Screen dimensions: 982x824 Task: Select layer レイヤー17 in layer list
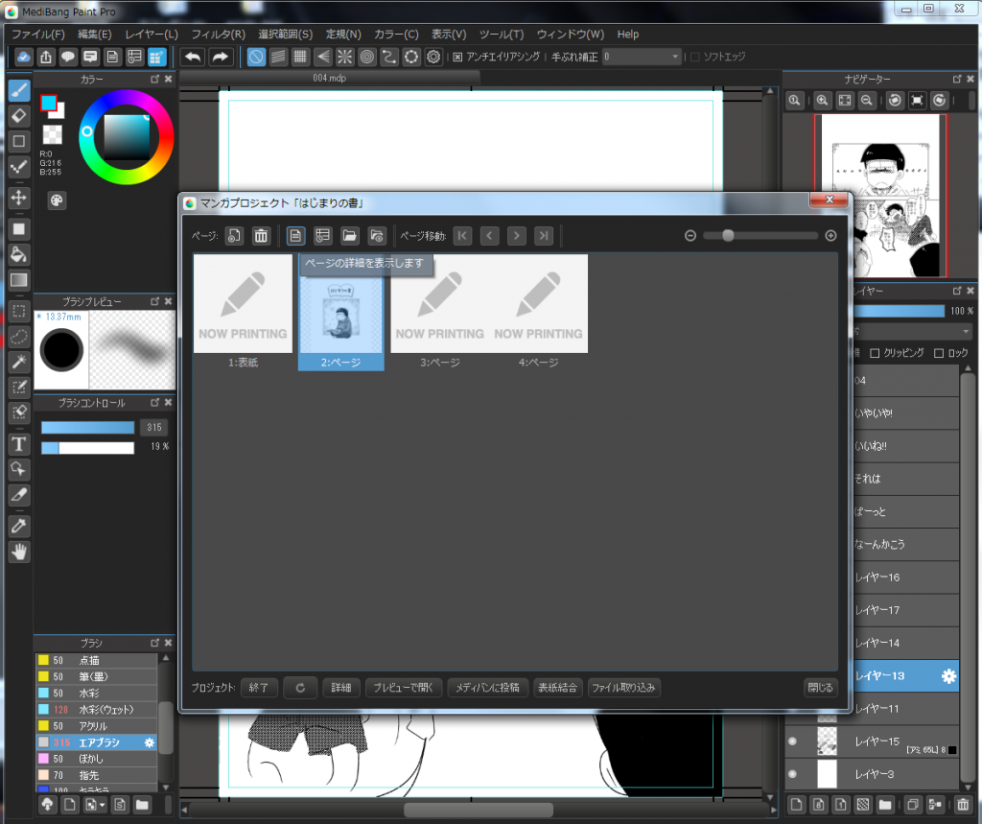point(905,610)
